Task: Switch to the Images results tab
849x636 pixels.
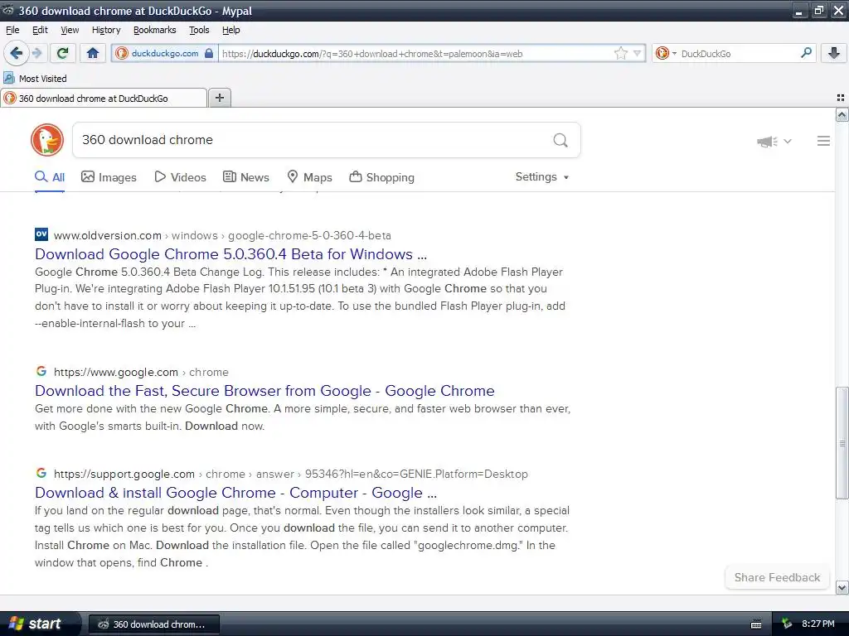Action: click(x=109, y=177)
